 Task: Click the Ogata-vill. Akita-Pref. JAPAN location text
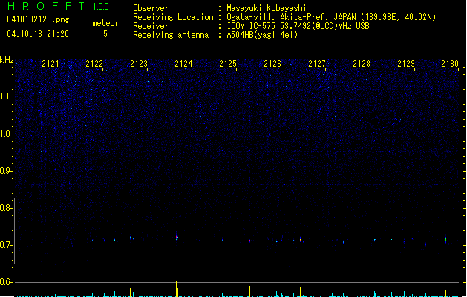coord(331,17)
